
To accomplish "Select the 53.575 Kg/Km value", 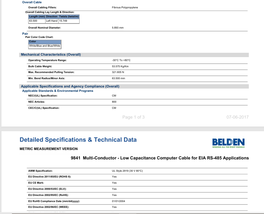I will [x=120, y=66].
